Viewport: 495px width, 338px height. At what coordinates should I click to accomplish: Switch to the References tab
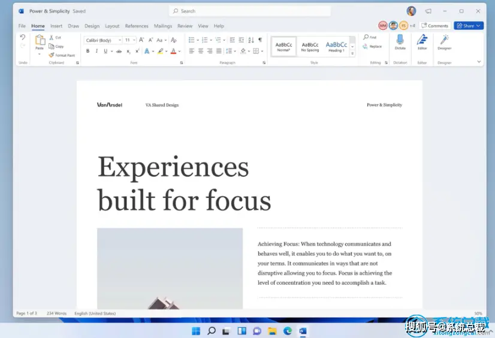pos(137,26)
